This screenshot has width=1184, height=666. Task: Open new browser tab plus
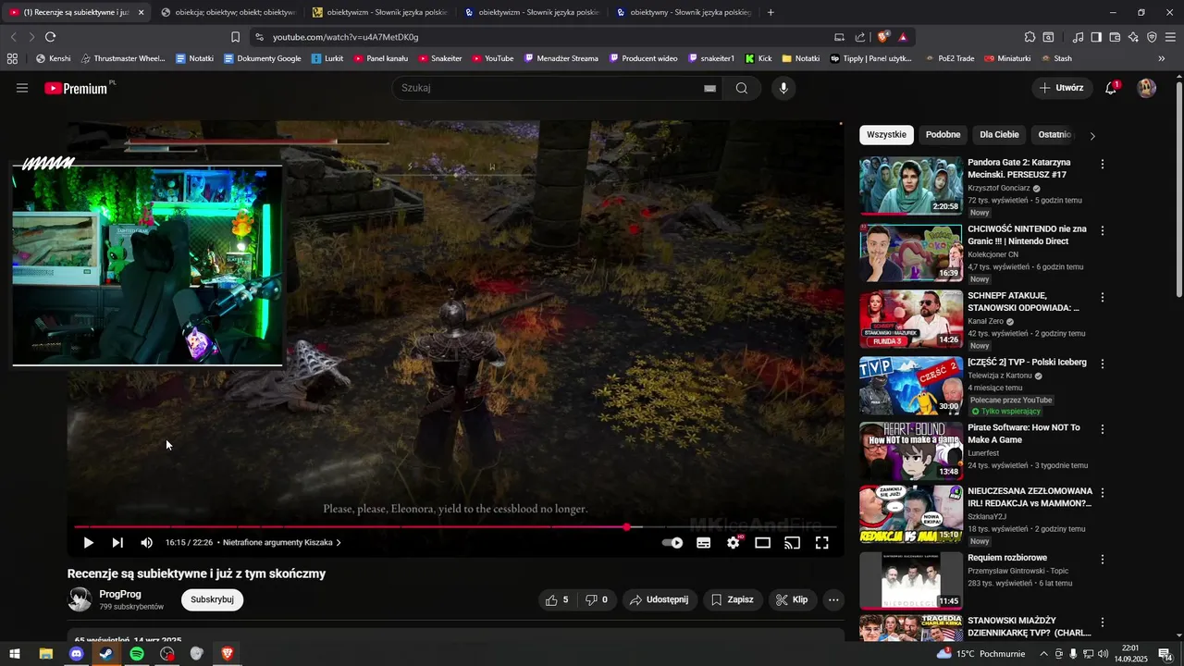(771, 12)
